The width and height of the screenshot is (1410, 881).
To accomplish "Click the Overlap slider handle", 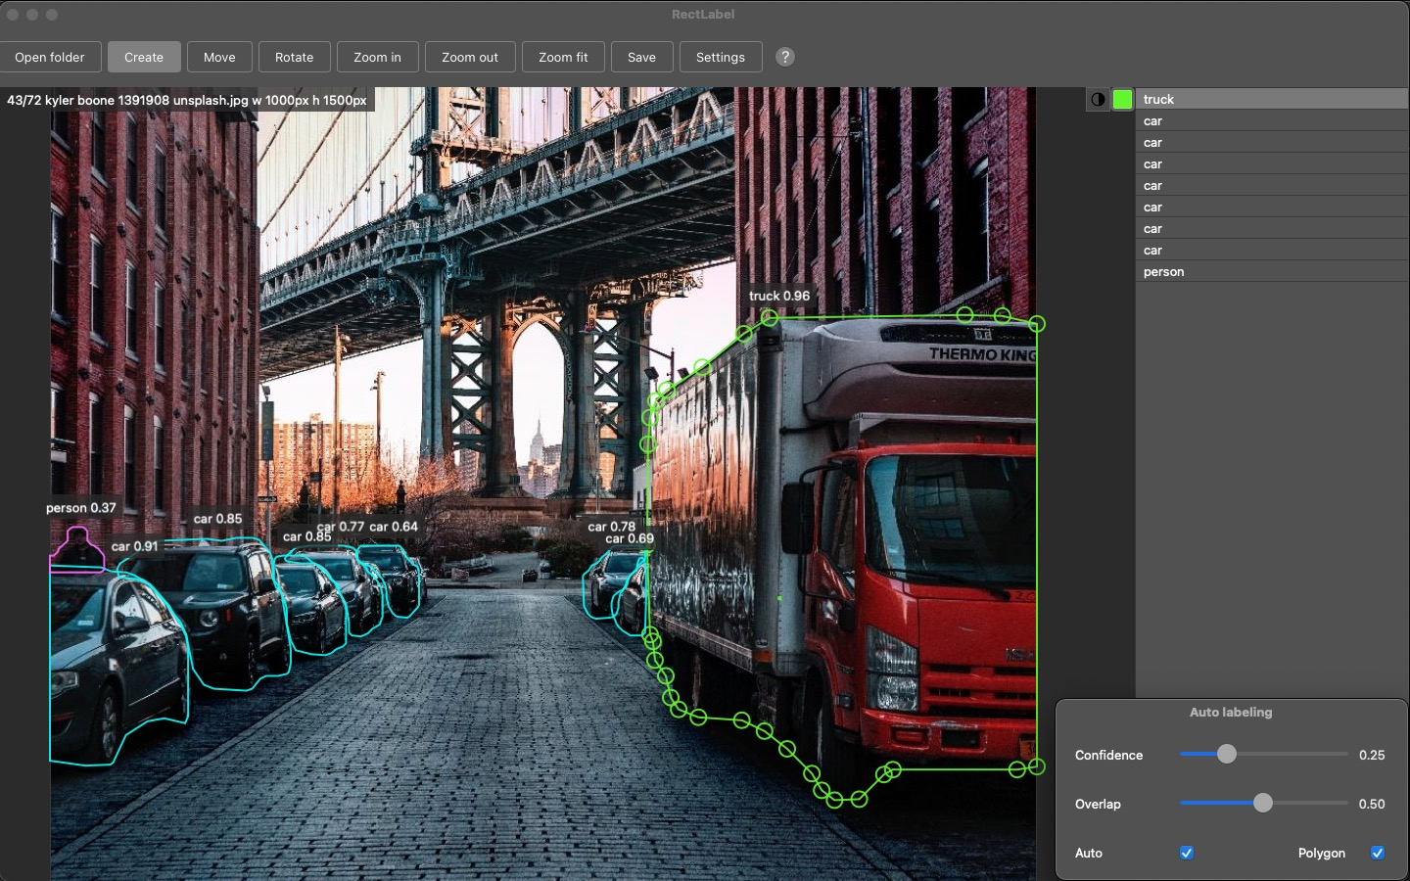I will pos(1263,803).
